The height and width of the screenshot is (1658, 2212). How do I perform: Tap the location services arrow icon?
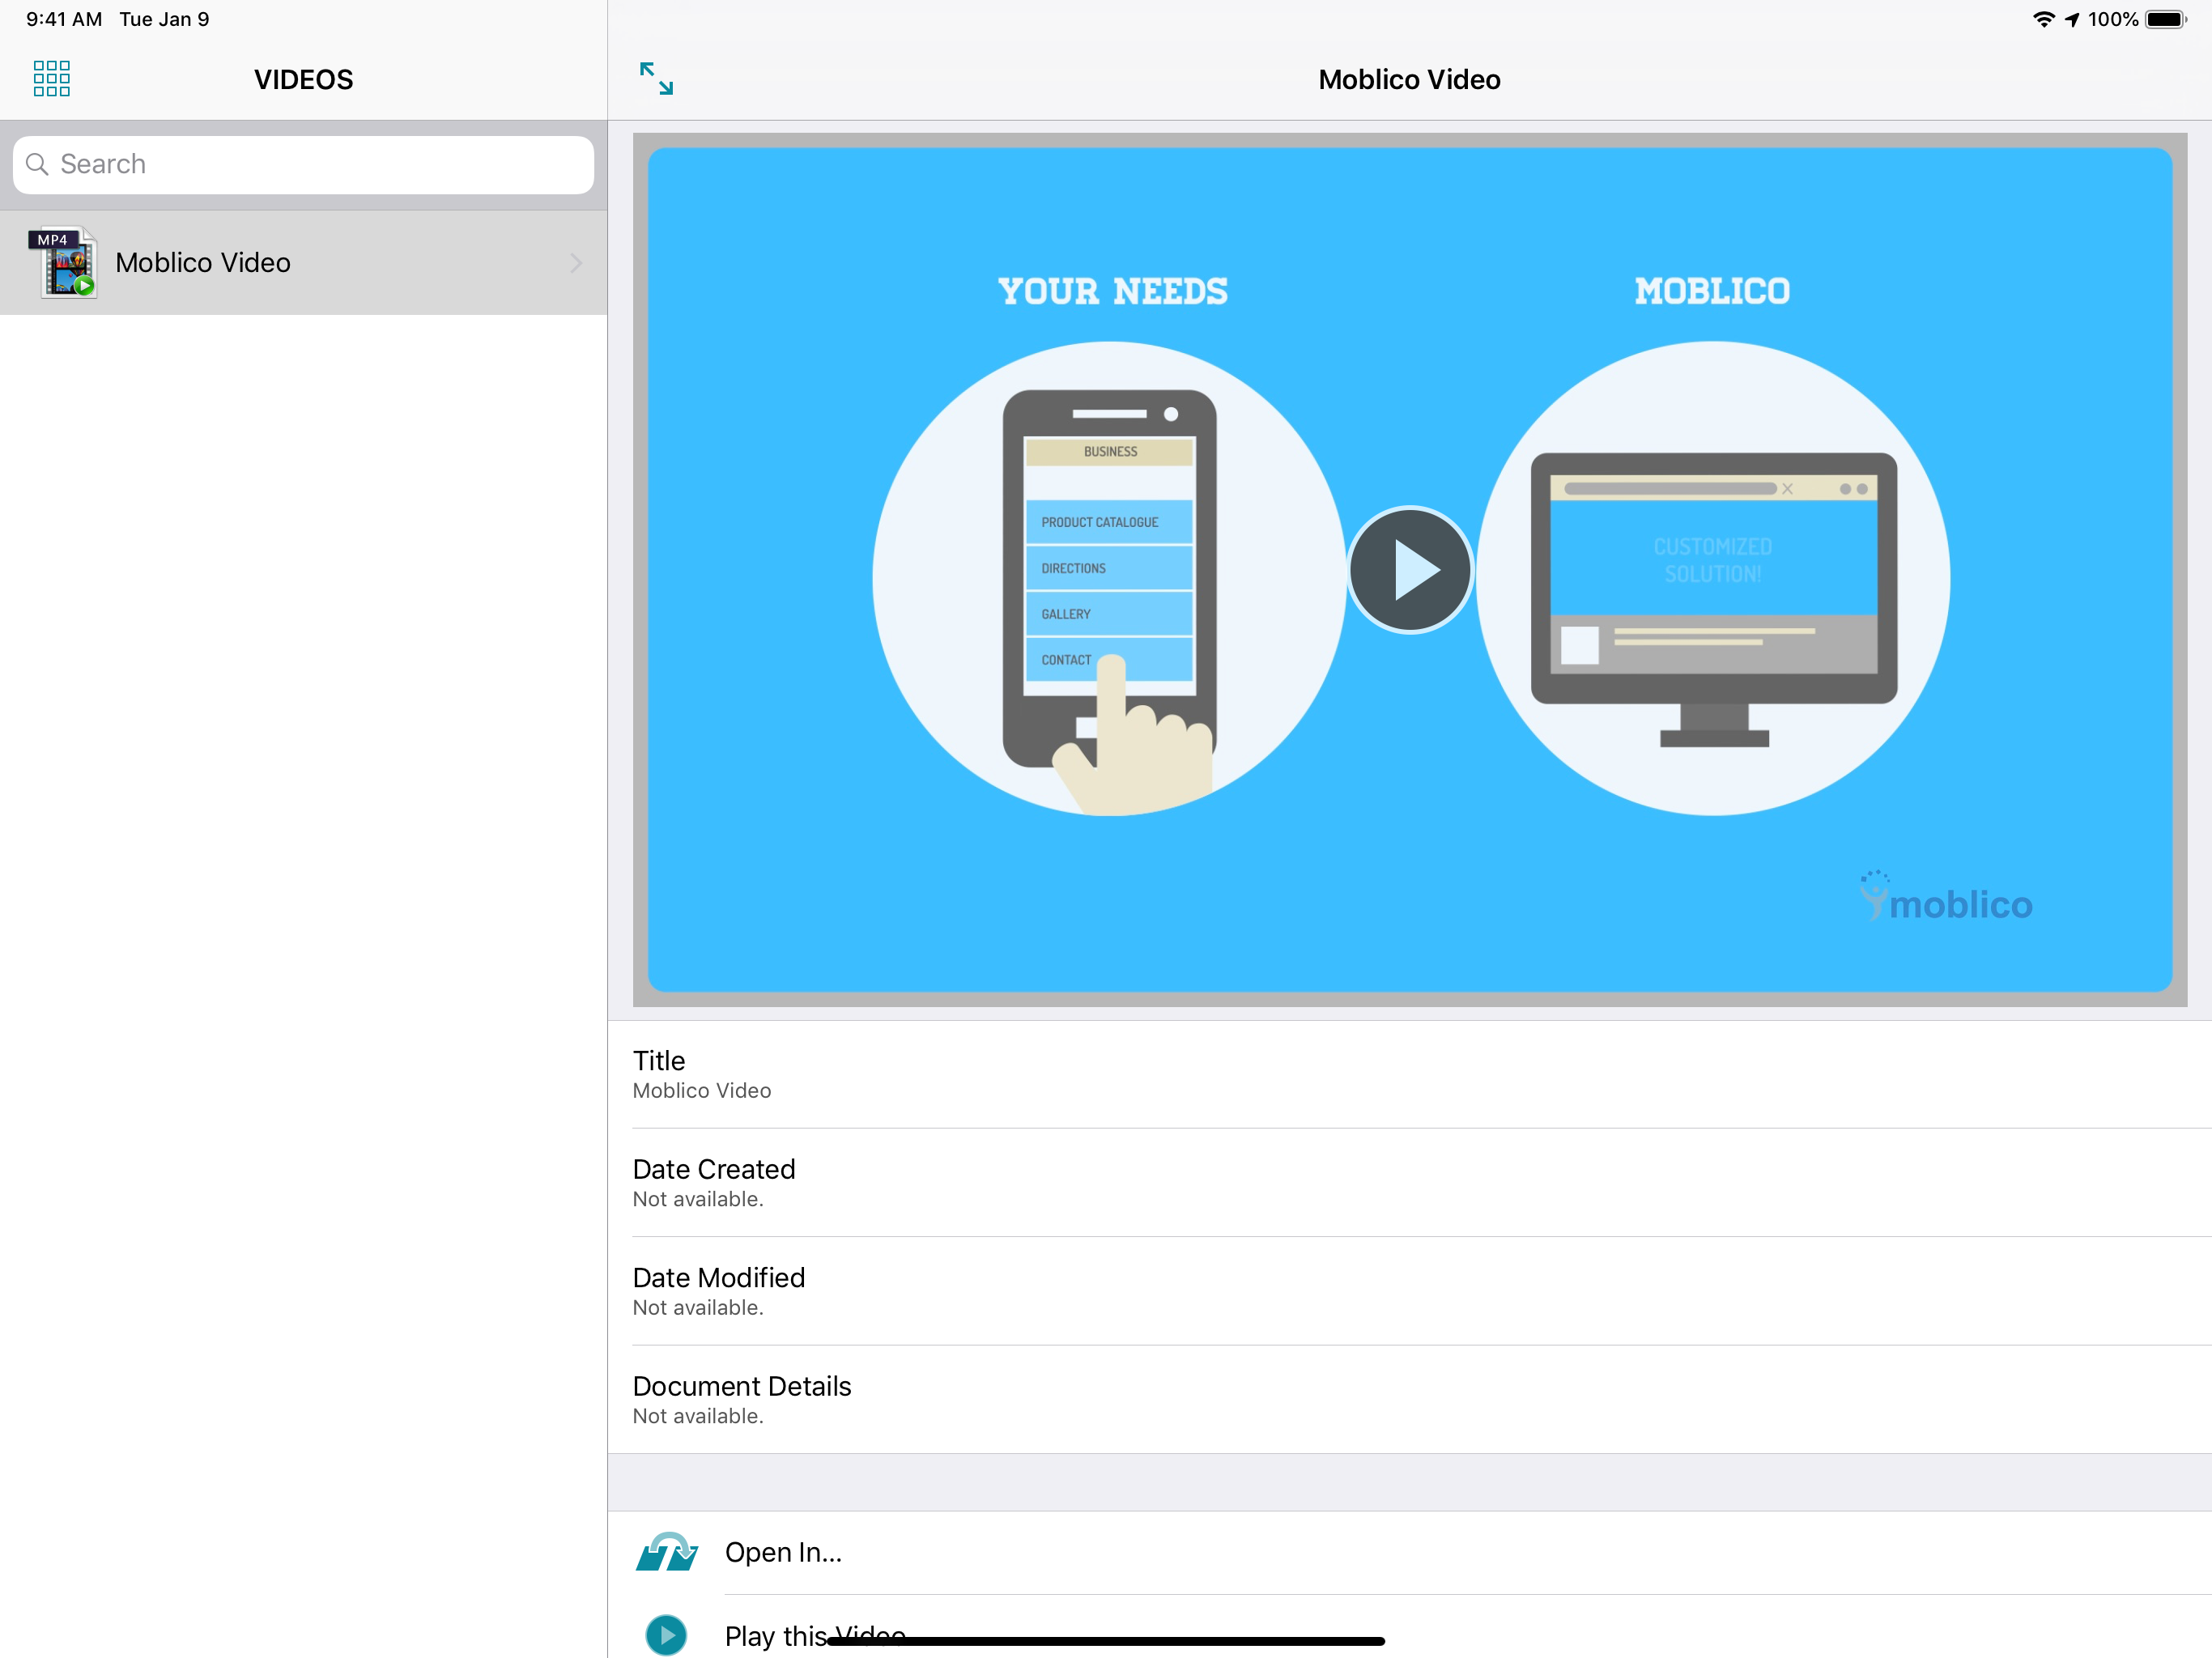click(x=2072, y=19)
